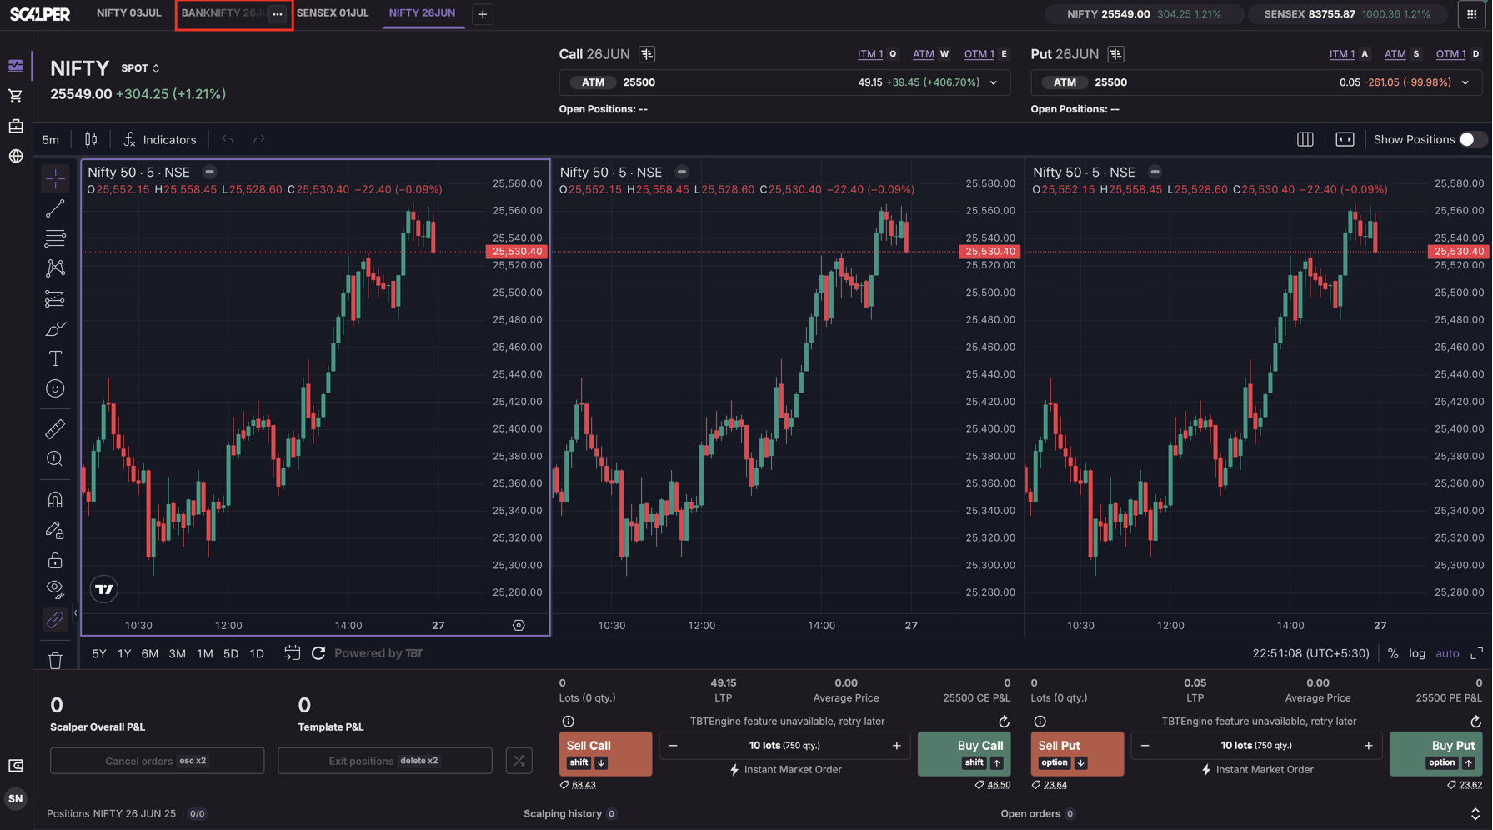Toggle the Show Positions switch
1493x830 pixels.
pos(1471,140)
